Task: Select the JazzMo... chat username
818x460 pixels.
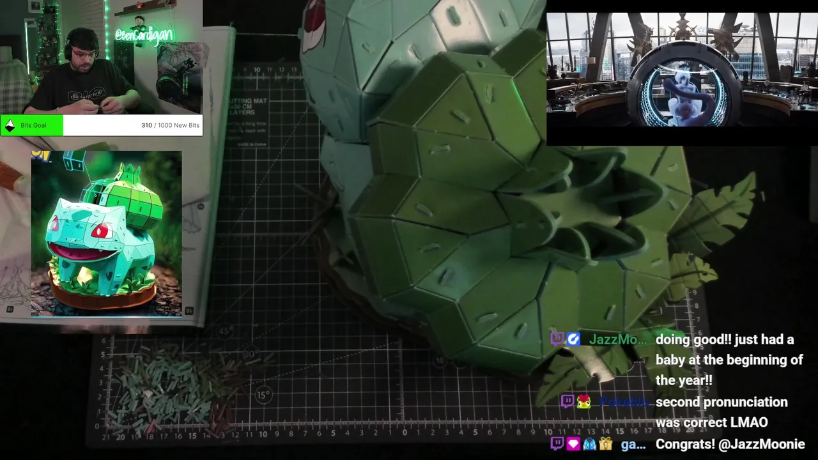Action: (617, 340)
